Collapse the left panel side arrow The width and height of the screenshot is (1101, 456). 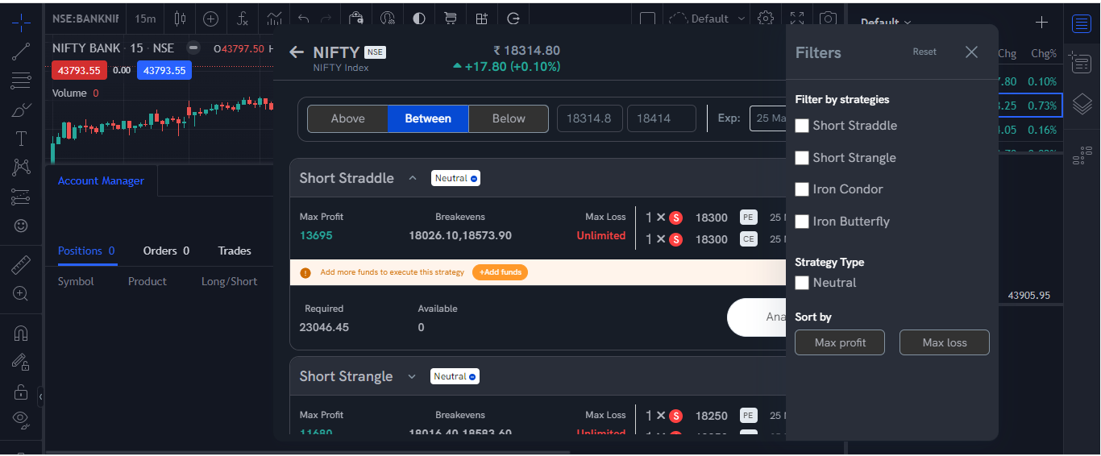click(x=40, y=397)
